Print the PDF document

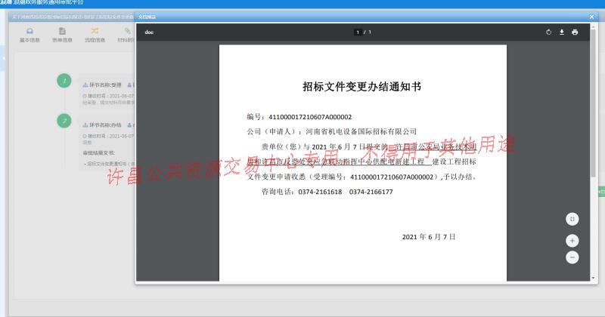pos(575,32)
